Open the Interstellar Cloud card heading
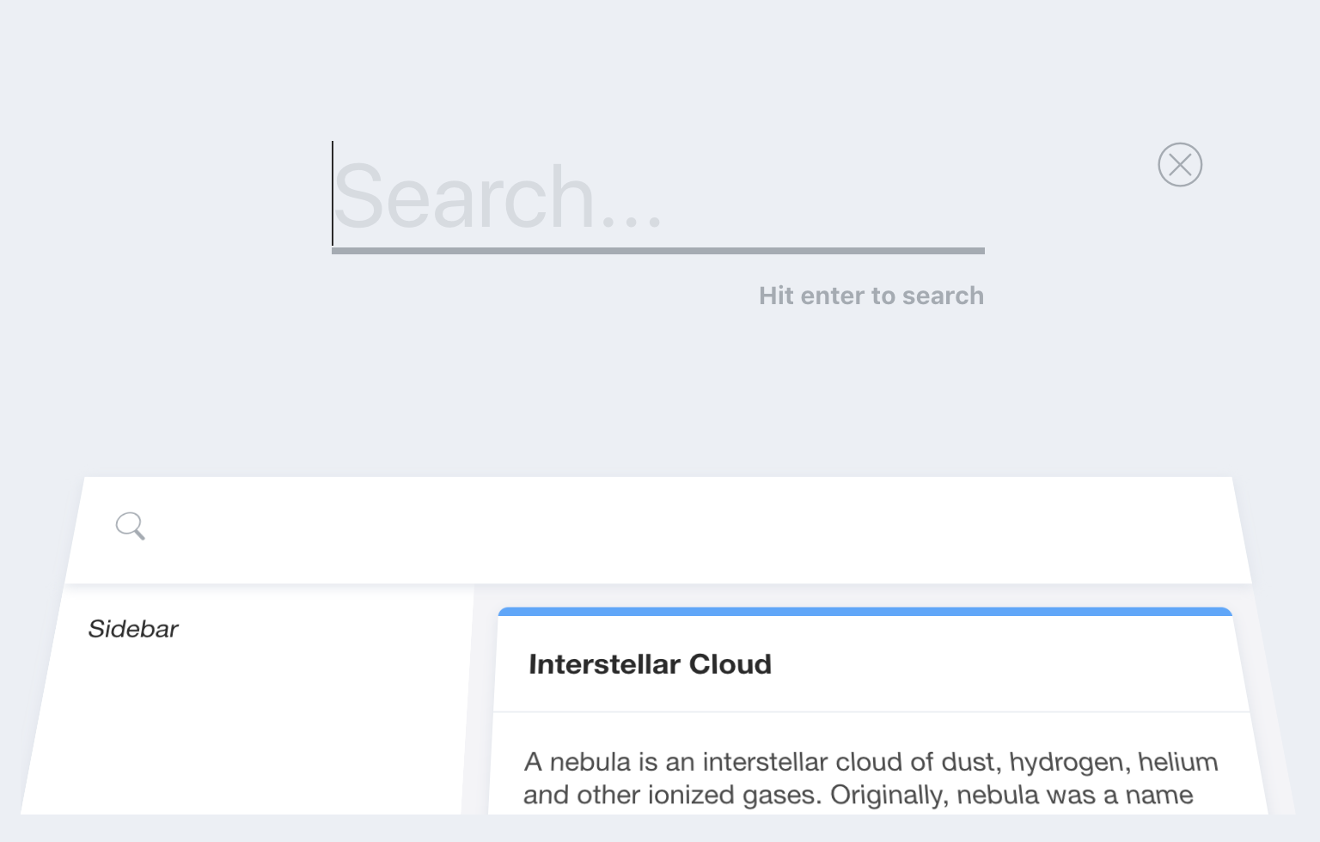This screenshot has height=842, width=1320. 651,664
